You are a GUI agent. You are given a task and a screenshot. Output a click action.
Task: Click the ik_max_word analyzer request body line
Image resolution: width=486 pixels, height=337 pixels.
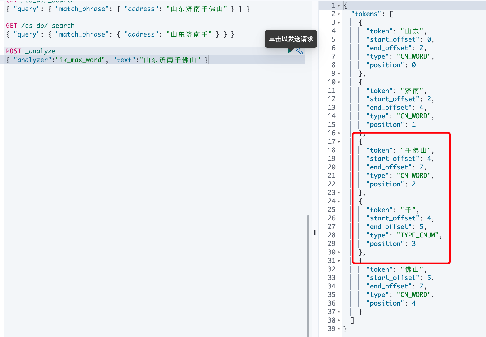(107, 60)
